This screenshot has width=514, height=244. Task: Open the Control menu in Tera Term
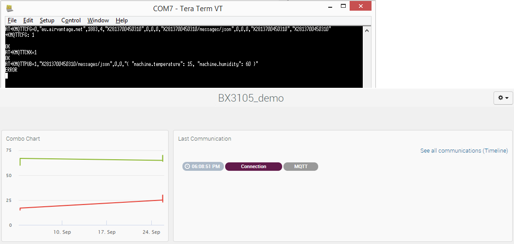pyautogui.click(x=71, y=20)
